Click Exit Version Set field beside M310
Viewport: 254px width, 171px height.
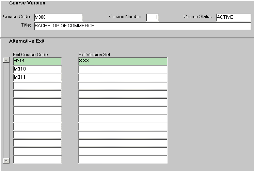(123, 69)
